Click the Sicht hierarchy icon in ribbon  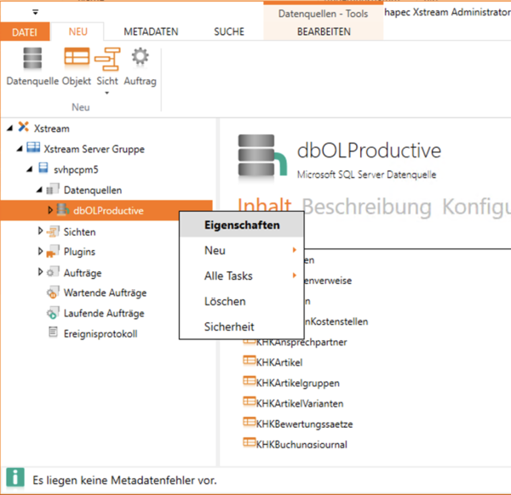[107, 59]
